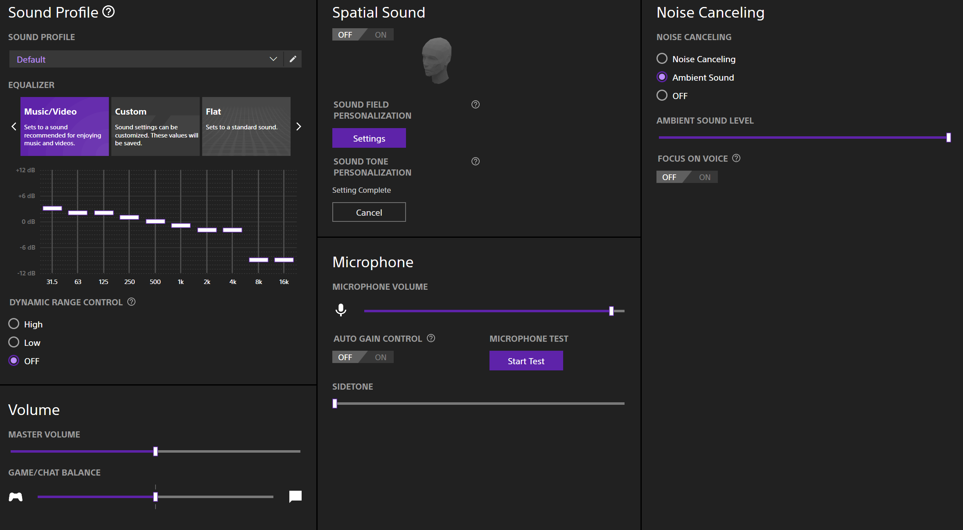This screenshot has width=963, height=530.
Task: Enable the Auto Gain Control toggle
Action: (380, 357)
